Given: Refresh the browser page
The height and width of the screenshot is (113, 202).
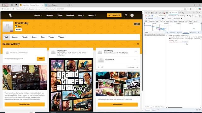Looking at the screenshot, I should click(8, 9).
